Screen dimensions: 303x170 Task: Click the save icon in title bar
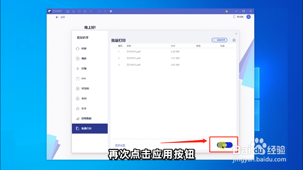coord(74,11)
